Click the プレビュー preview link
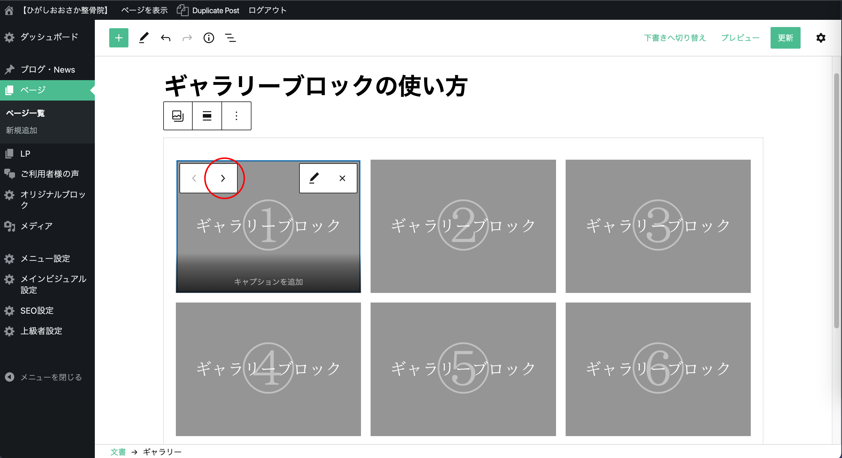The image size is (842, 458). (x=740, y=38)
